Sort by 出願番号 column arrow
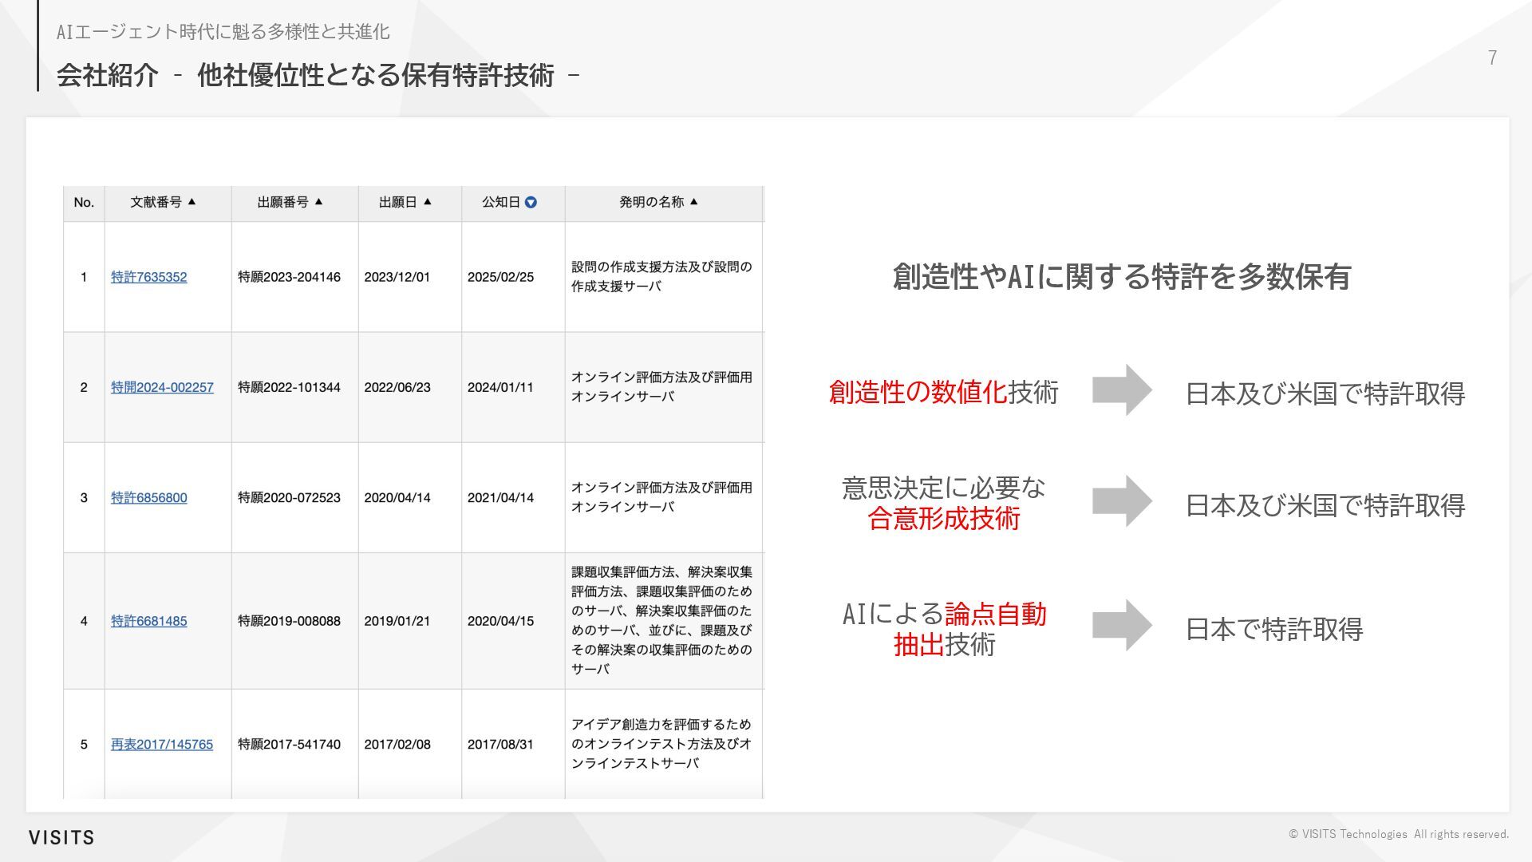The image size is (1532, 862). 318,202
